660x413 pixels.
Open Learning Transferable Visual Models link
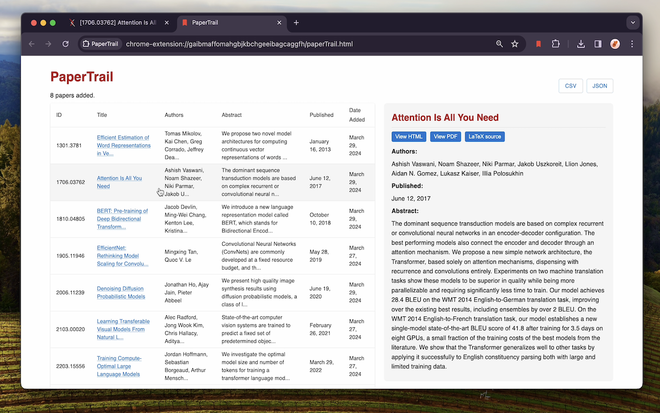point(123,329)
